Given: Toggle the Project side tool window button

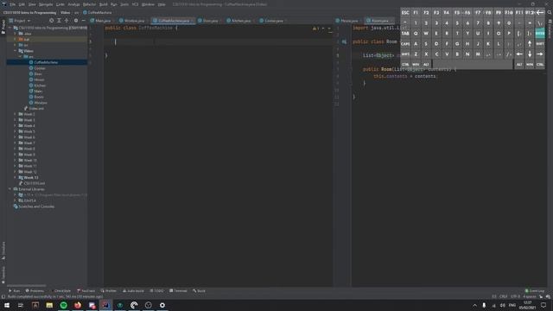Looking at the screenshot, I should [3, 27].
